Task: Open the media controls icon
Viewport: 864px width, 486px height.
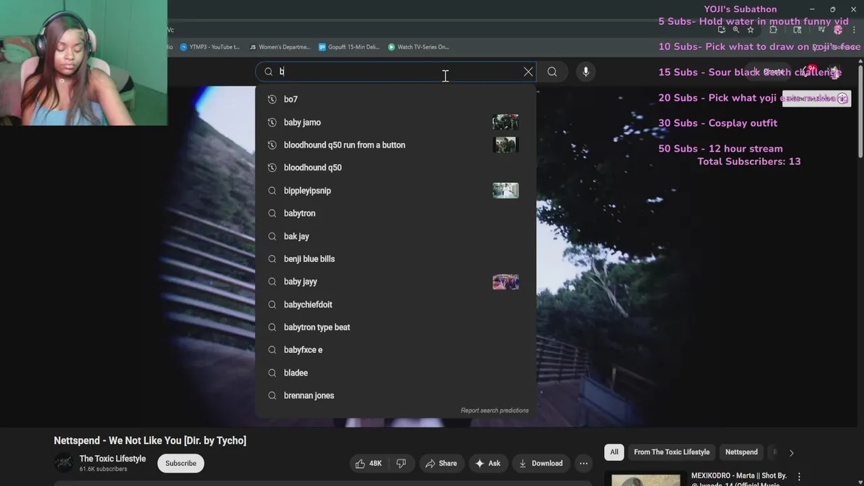Action: pyautogui.click(x=821, y=30)
